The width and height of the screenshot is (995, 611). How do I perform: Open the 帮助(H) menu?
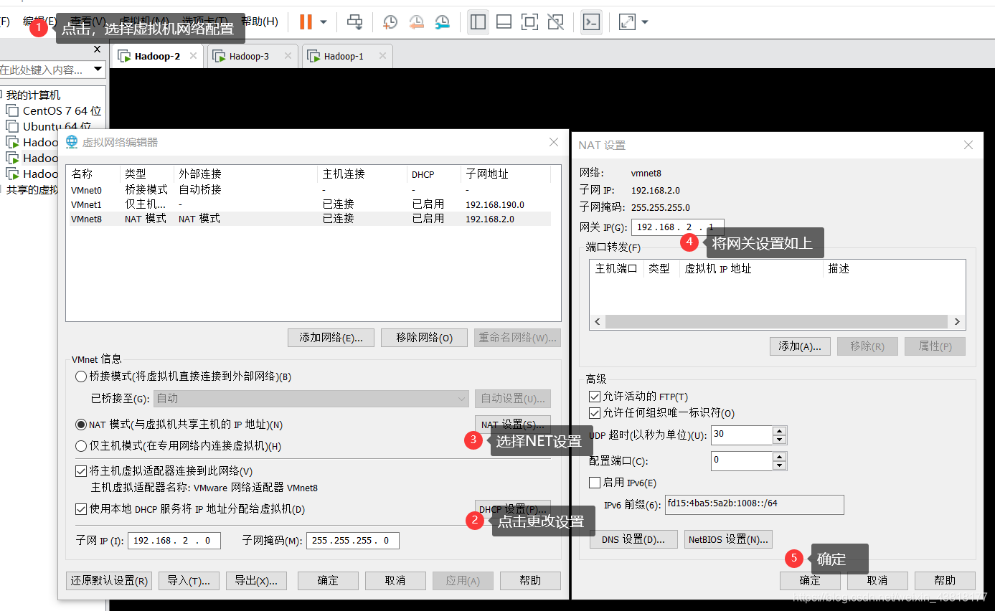[260, 22]
